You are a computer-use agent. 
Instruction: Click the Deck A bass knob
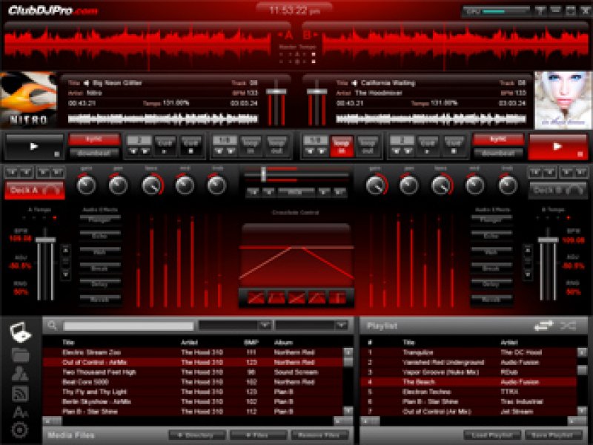(x=152, y=185)
